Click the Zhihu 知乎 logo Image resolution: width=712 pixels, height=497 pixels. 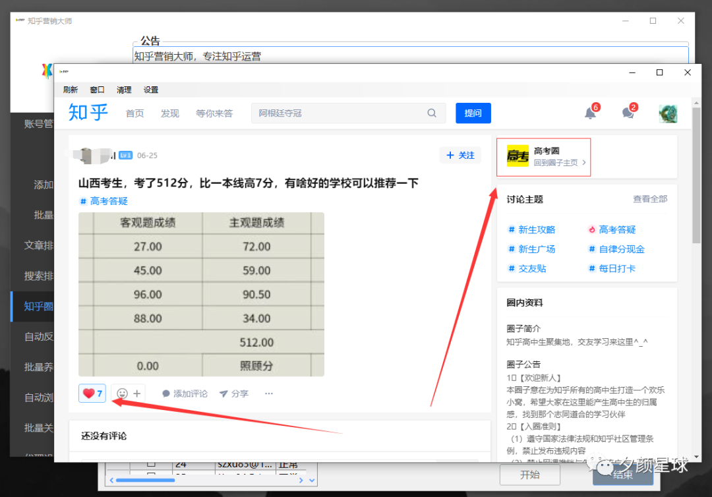pyautogui.click(x=88, y=113)
